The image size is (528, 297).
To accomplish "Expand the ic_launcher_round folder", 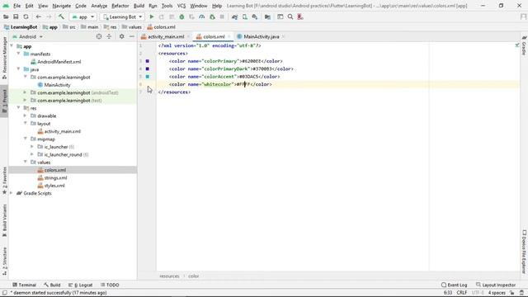I will click(32, 154).
